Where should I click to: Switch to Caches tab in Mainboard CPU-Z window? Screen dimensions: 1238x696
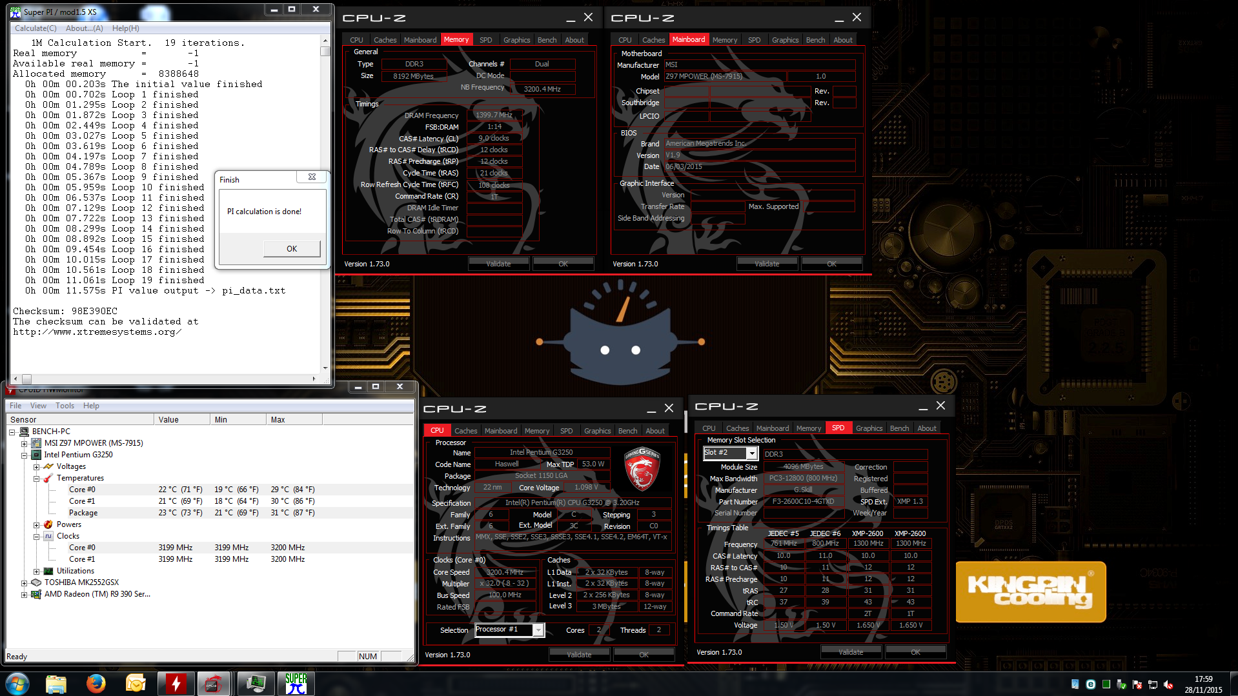point(653,40)
